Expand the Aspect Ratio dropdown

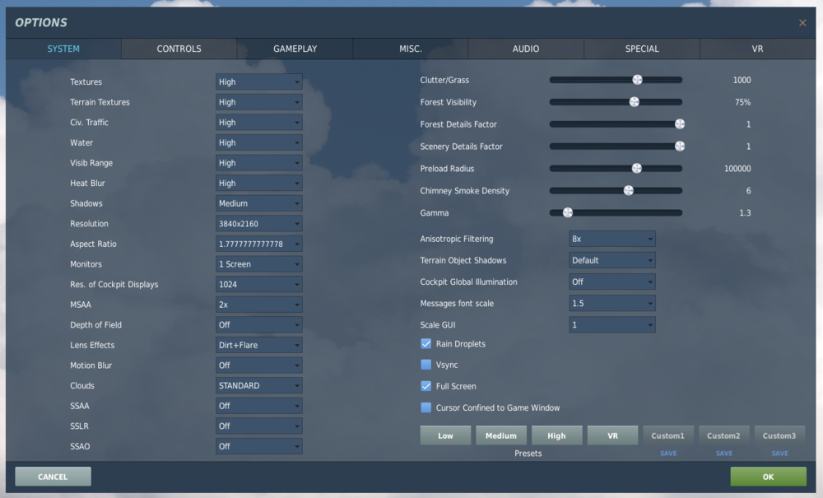coord(258,244)
